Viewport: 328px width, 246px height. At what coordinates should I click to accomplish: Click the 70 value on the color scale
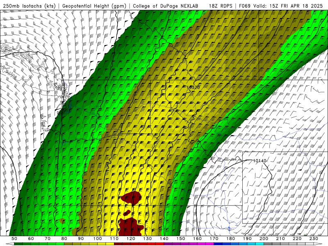click(48, 239)
